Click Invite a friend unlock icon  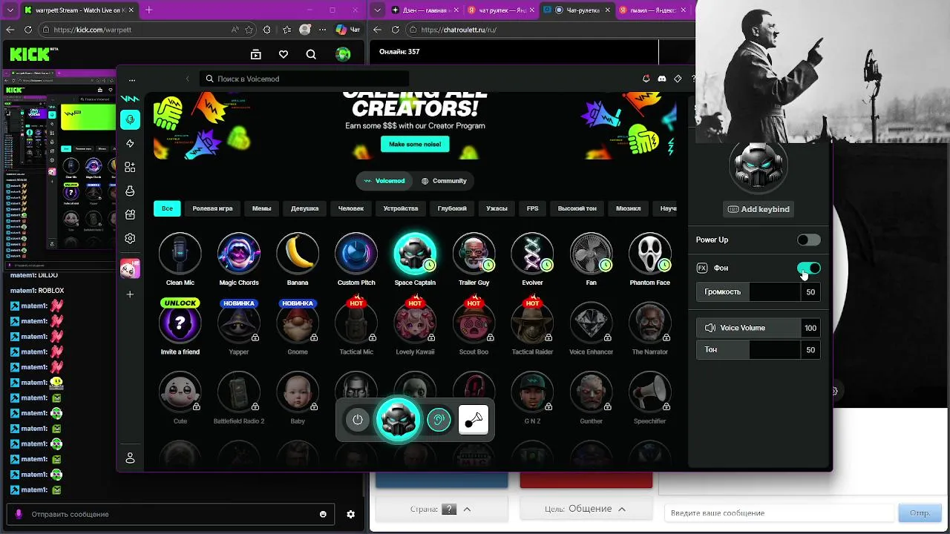(180, 323)
